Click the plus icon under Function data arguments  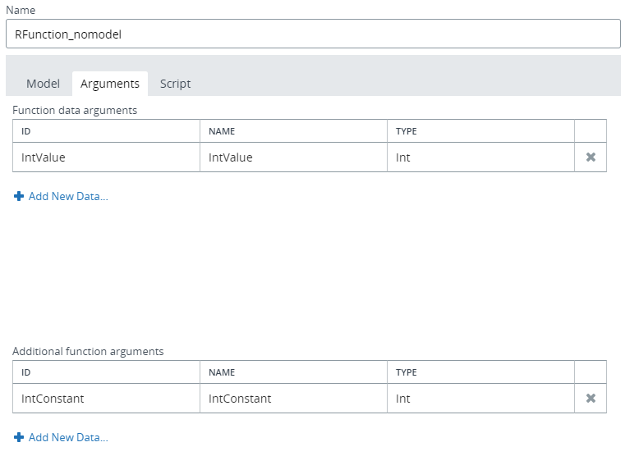click(x=19, y=197)
